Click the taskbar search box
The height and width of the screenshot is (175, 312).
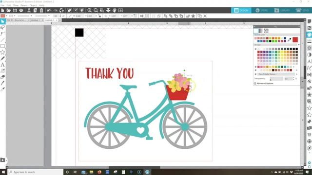point(36,172)
